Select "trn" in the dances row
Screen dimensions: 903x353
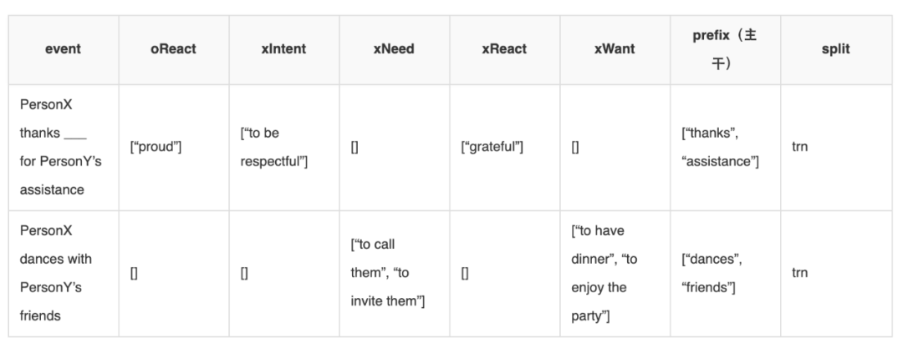pyautogui.click(x=799, y=271)
